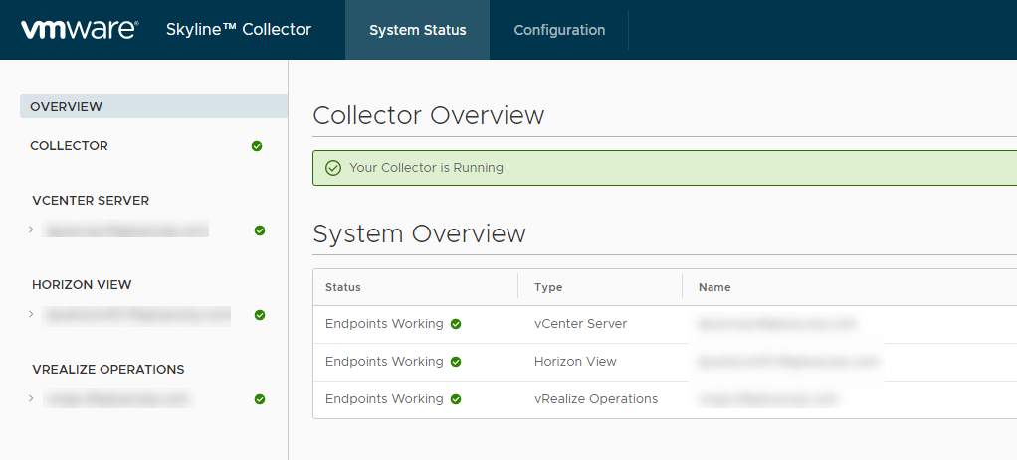
Task: Click Endpoints Working in Horizon View row
Action: pyautogui.click(x=385, y=361)
